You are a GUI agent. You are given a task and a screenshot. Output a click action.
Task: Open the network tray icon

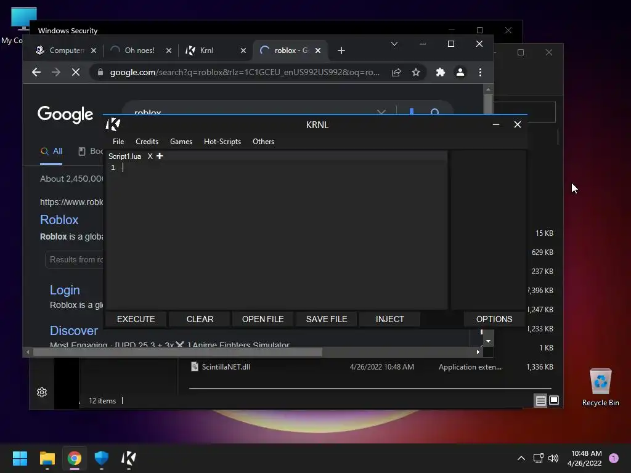538,458
